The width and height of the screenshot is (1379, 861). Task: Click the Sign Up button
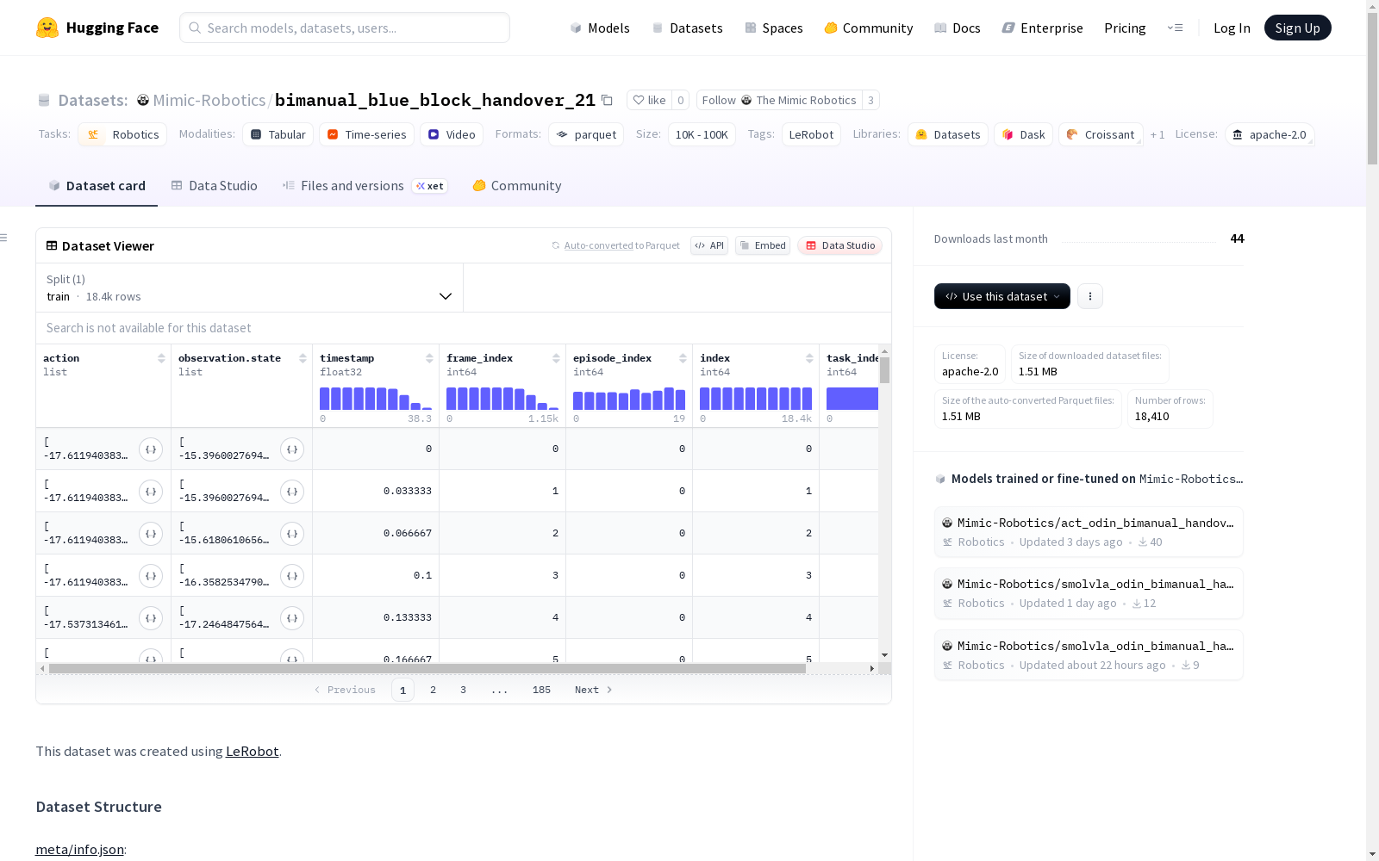click(x=1297, y=28)
